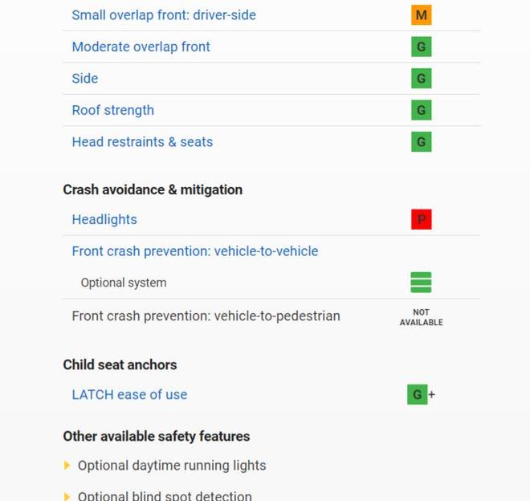Click the NOT AVAILABLE pedestrian rating text
The width and height of the screenshot is (530, 501).
[421, 317]
